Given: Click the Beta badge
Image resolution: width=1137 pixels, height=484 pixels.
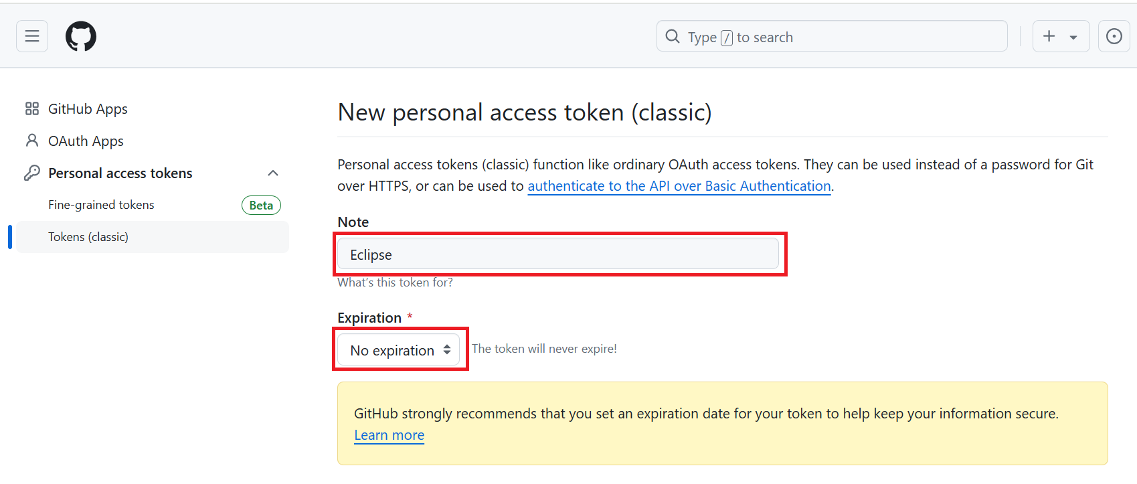Looking at the screenshot, I should tap(261, 206).
